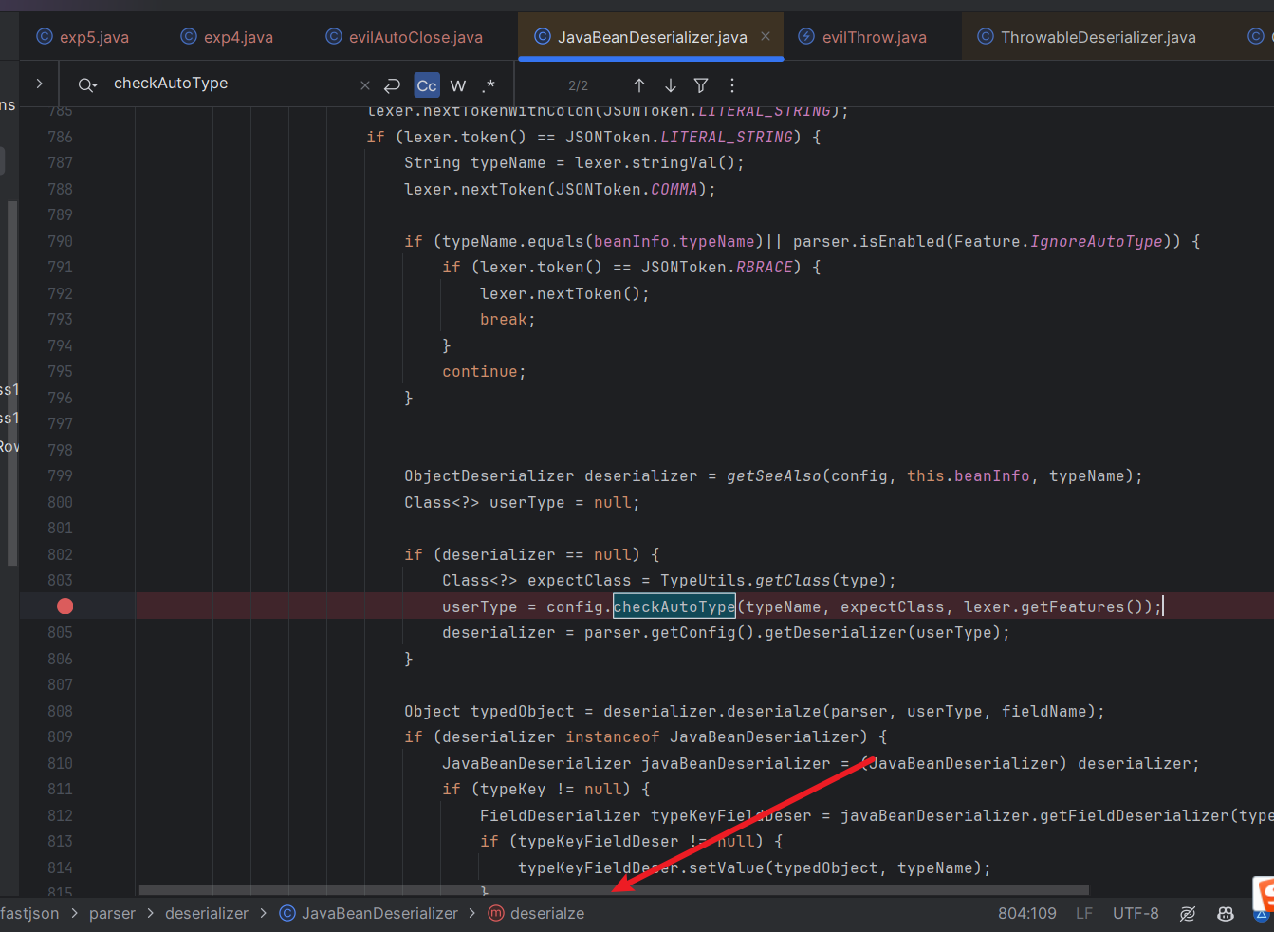Viewport: 1274px width, 932px height.
Task: Switch to the exp4.java tab
Action: point(227,37)
